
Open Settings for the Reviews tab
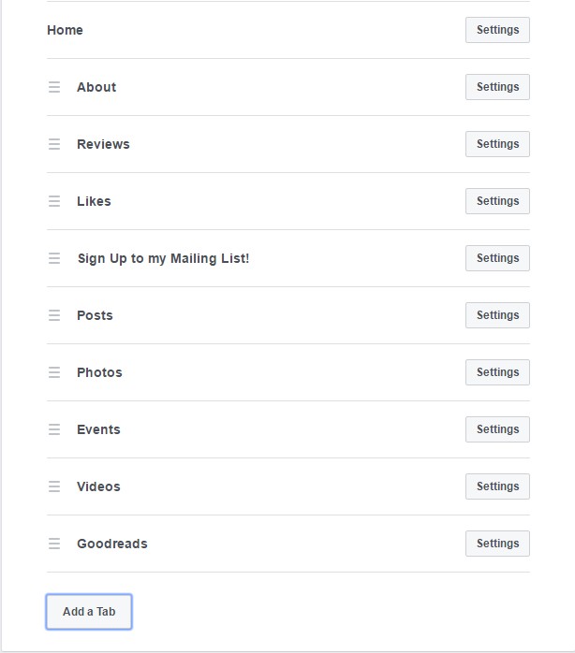(x=497, y=144)
